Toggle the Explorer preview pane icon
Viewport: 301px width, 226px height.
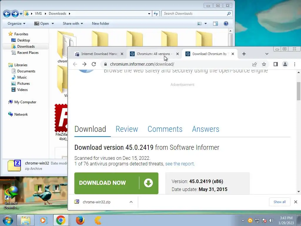click(215, 24)
